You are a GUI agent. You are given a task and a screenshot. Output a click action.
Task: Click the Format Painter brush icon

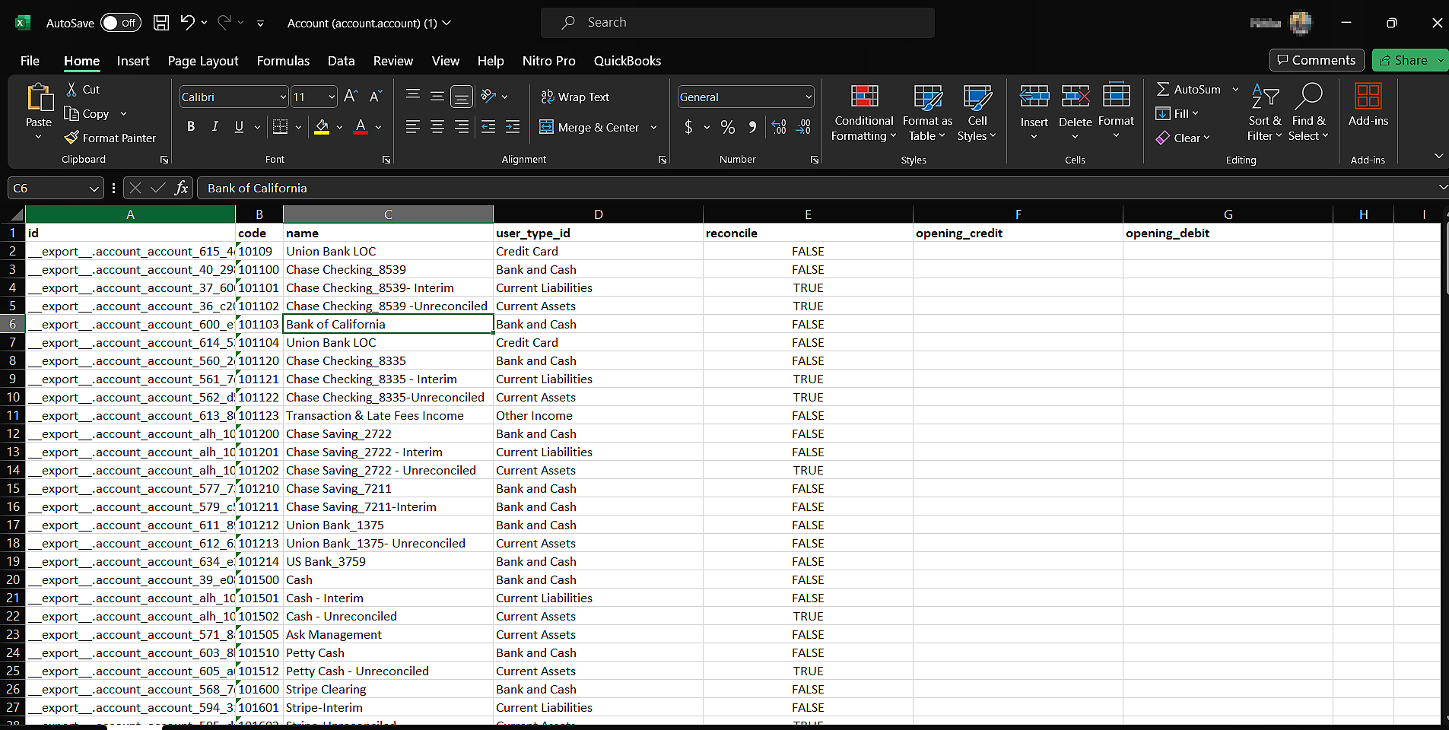click(x=71, y=138)
